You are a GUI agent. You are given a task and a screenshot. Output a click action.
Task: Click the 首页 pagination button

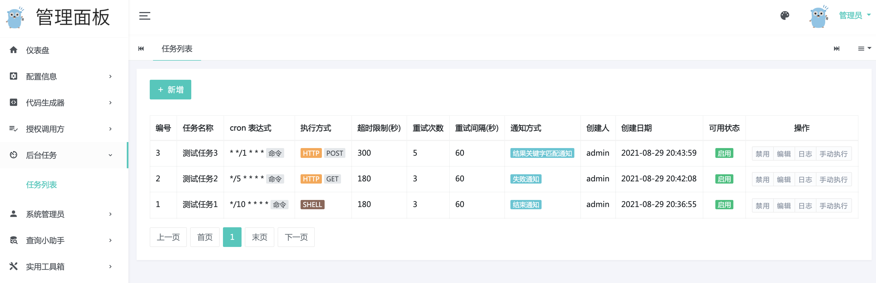[205, 237]
